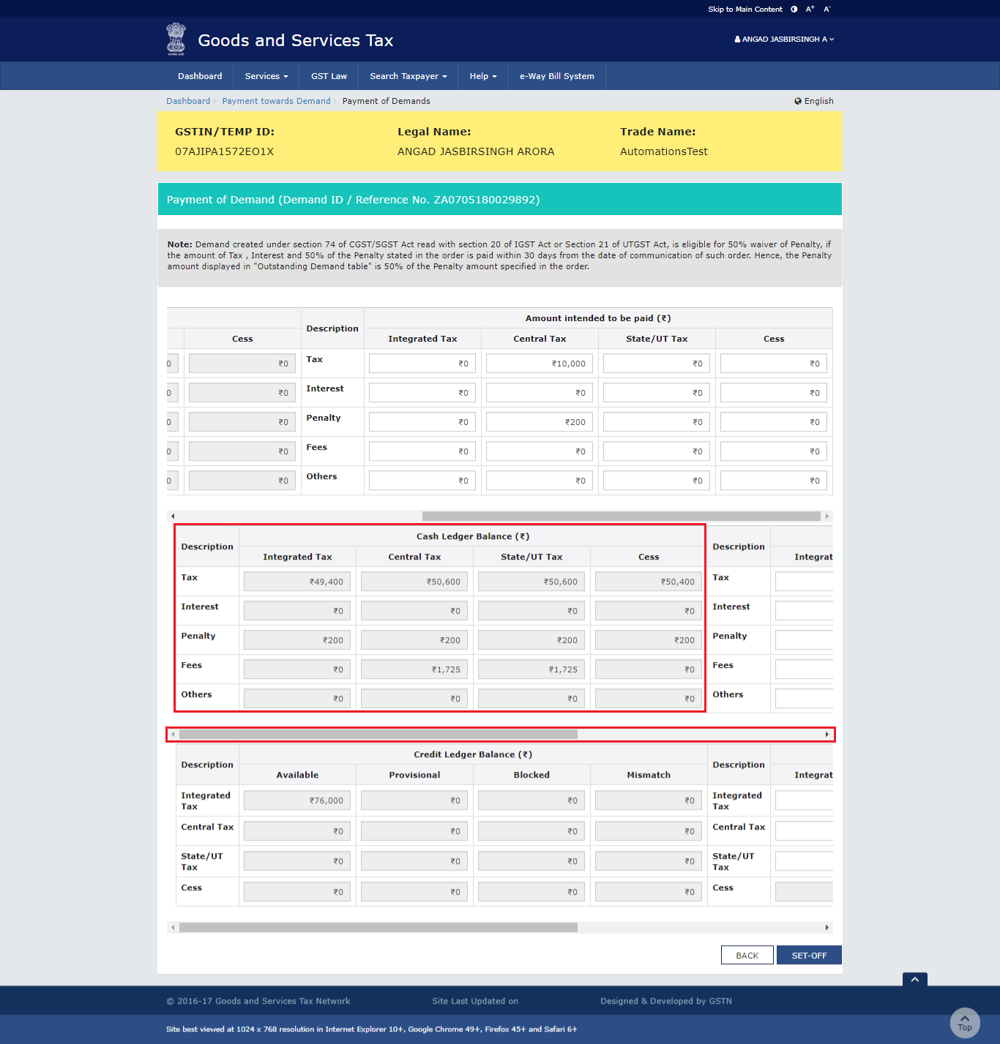This screenshot has width=1000, height=1044.
Task: Click the left arrow of the upper table scrollbar
Action: click(x=173, y=516)
